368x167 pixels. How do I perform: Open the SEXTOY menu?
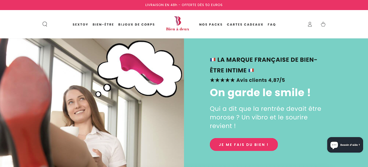coord(80,24)
